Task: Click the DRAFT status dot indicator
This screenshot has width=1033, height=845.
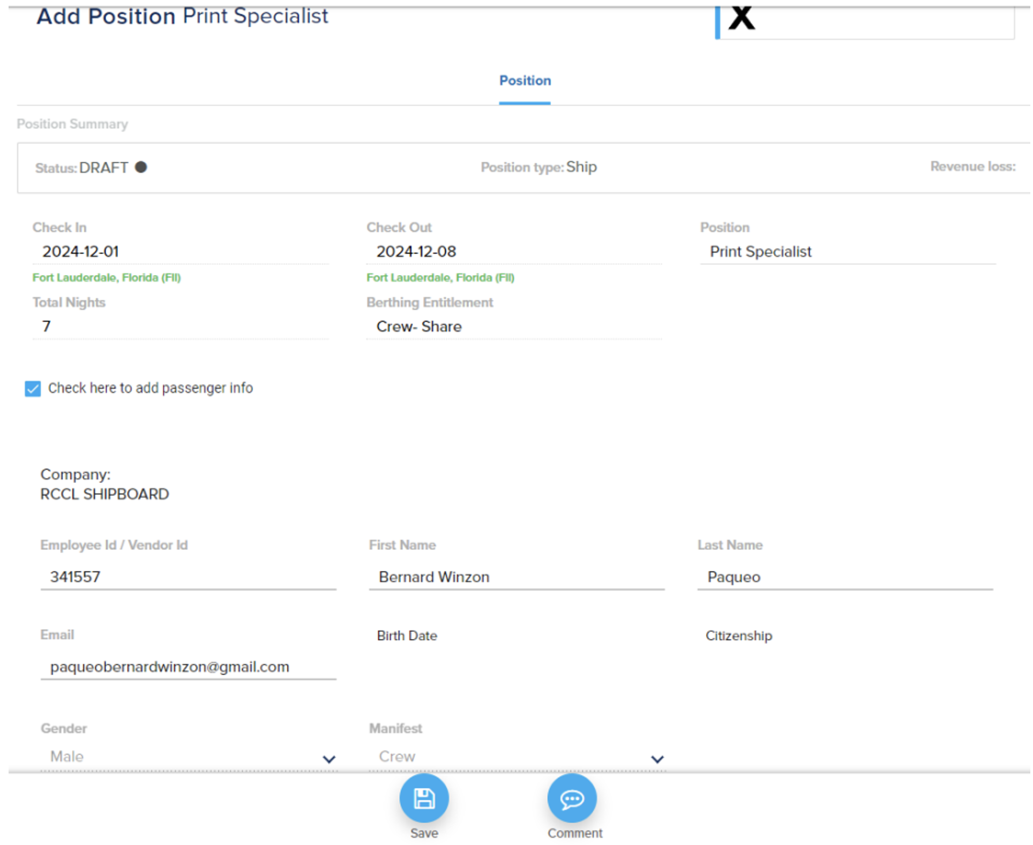Action: [141, 167]
